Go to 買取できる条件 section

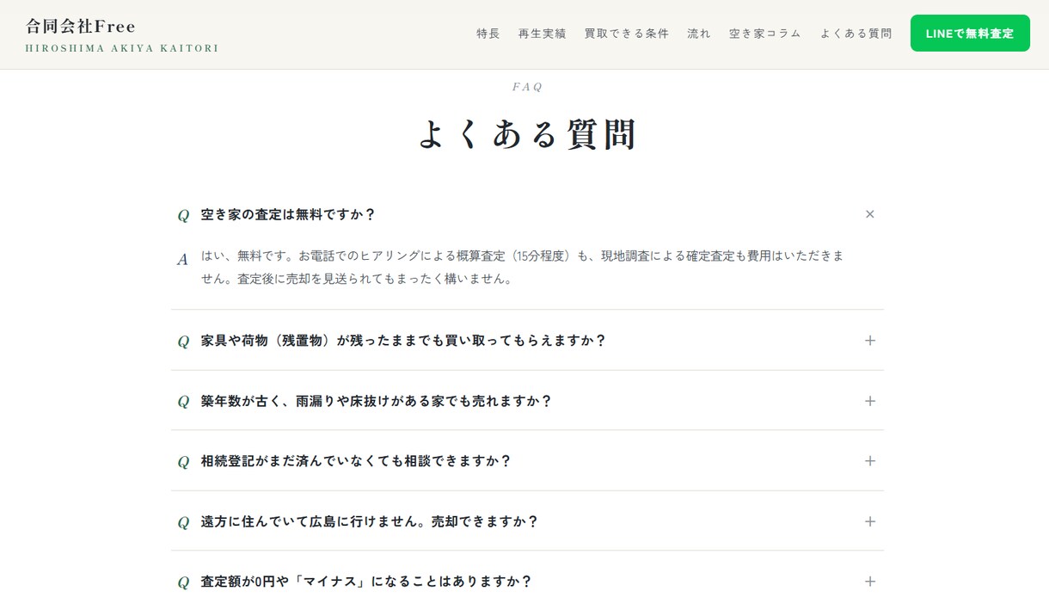click(x=627, y=34)
